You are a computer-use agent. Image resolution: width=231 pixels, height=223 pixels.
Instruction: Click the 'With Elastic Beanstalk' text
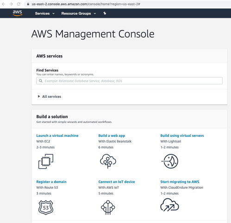[x=115, y=141]
